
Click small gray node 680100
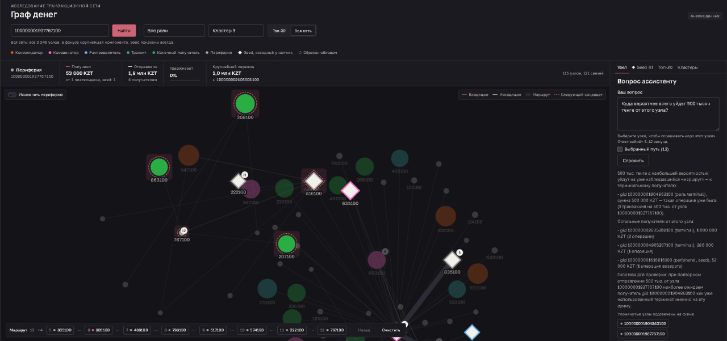tap(495, 250)
